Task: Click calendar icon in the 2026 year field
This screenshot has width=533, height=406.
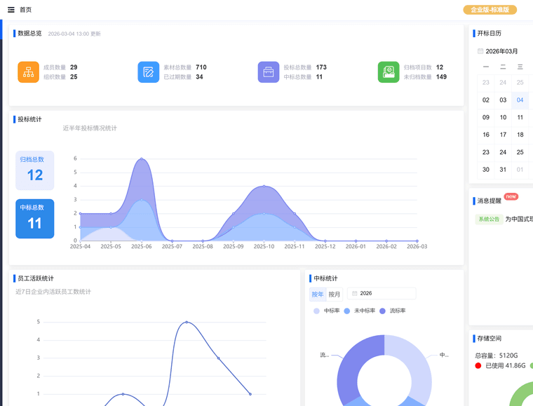Action: 355,294
